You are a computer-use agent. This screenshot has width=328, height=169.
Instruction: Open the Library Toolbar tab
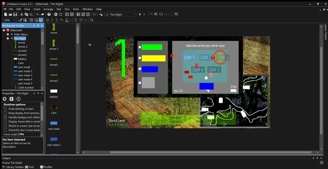(13, 167)
